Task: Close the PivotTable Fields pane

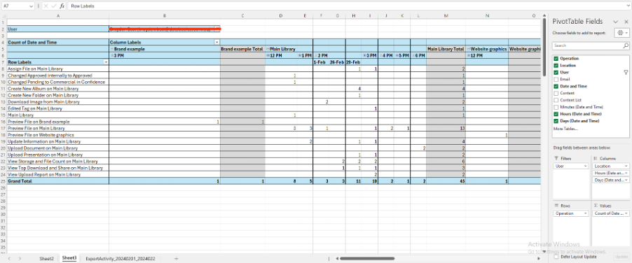Action: 626,21
